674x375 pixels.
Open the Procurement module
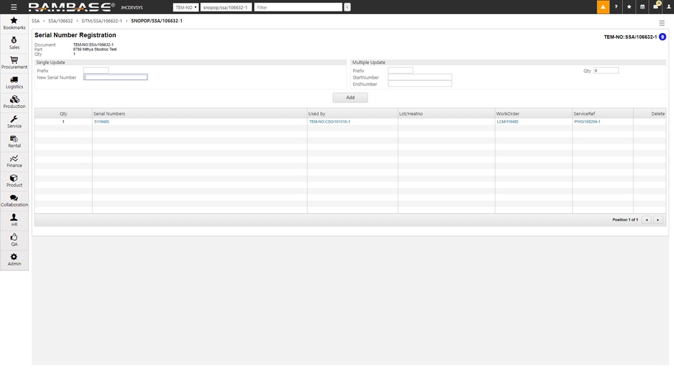[14, 63]
